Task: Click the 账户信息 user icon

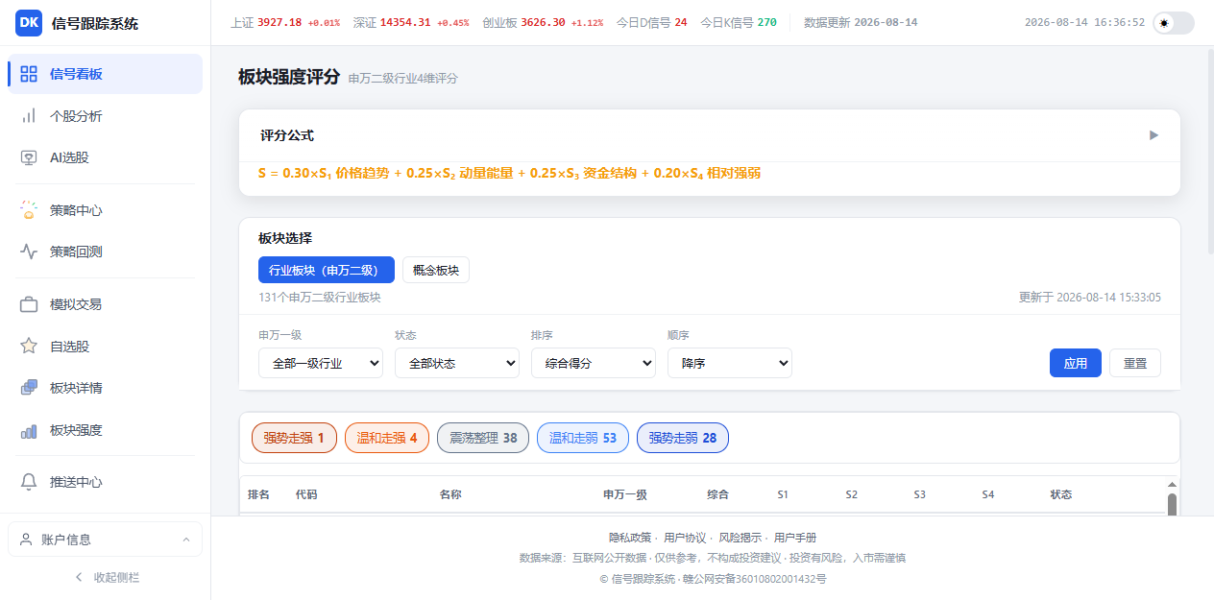Action: (26, 540)
